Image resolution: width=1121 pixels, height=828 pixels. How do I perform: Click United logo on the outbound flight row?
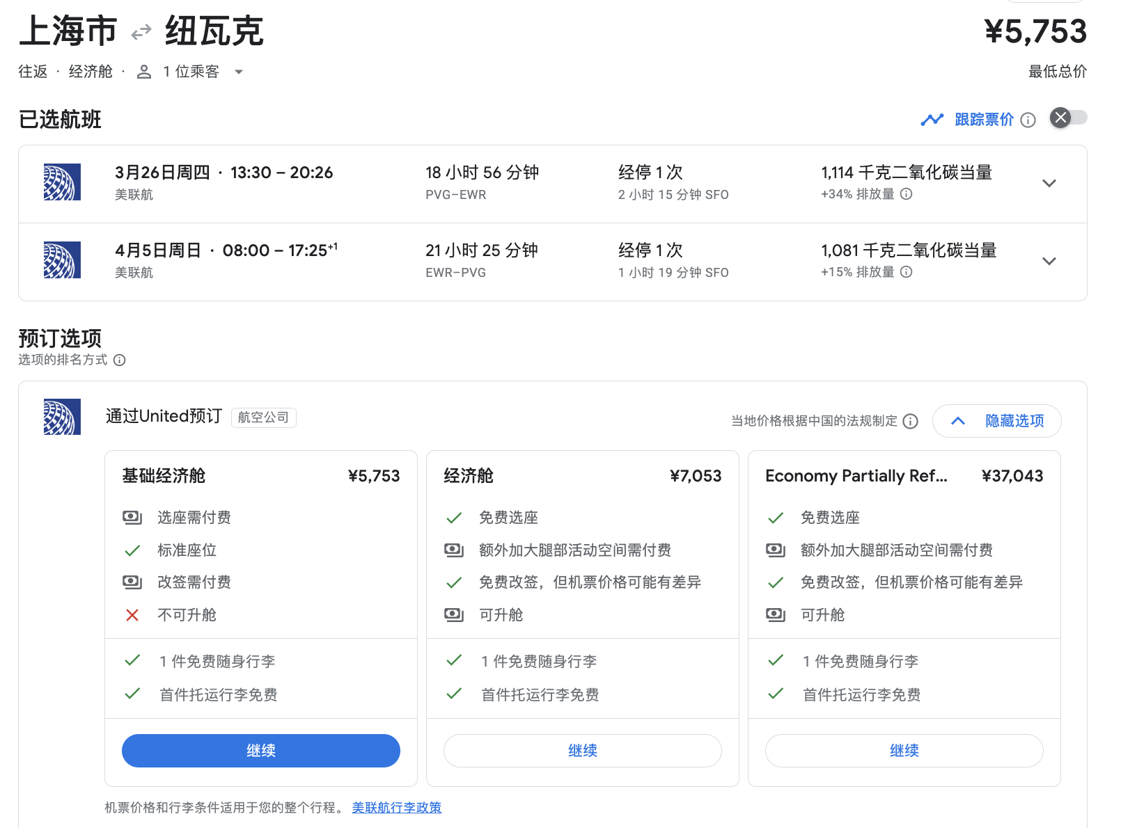click(x=62, y=182)
